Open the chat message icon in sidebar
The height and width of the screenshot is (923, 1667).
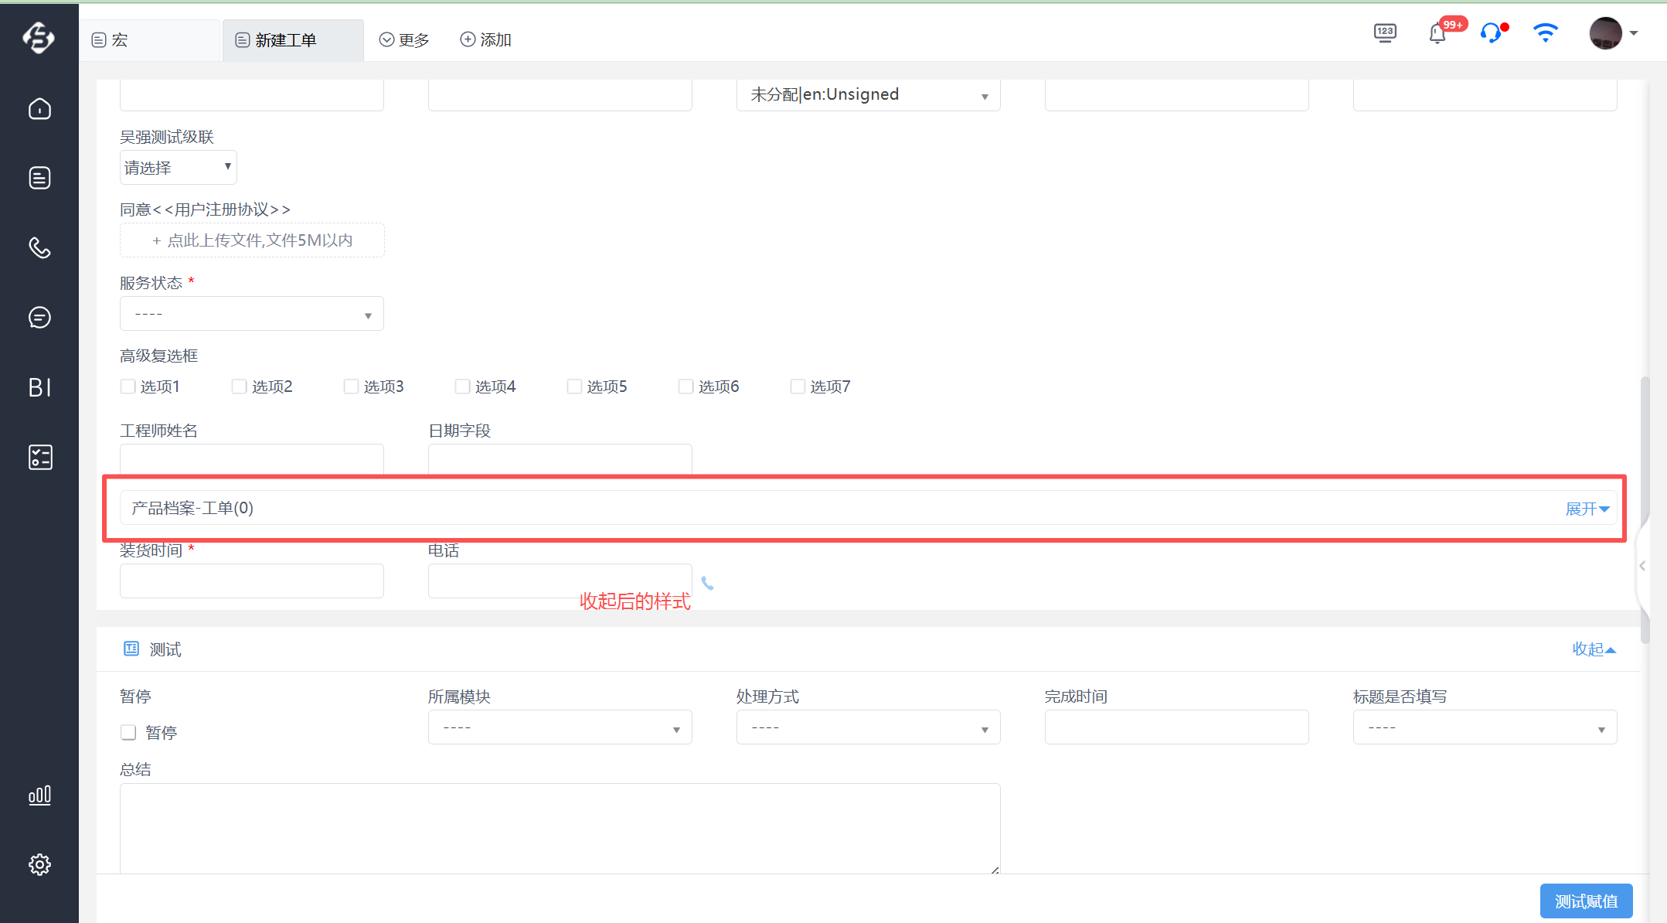39,317
